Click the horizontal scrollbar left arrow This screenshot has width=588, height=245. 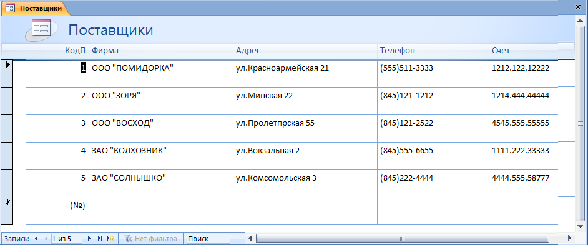click(x=250, y=239)
